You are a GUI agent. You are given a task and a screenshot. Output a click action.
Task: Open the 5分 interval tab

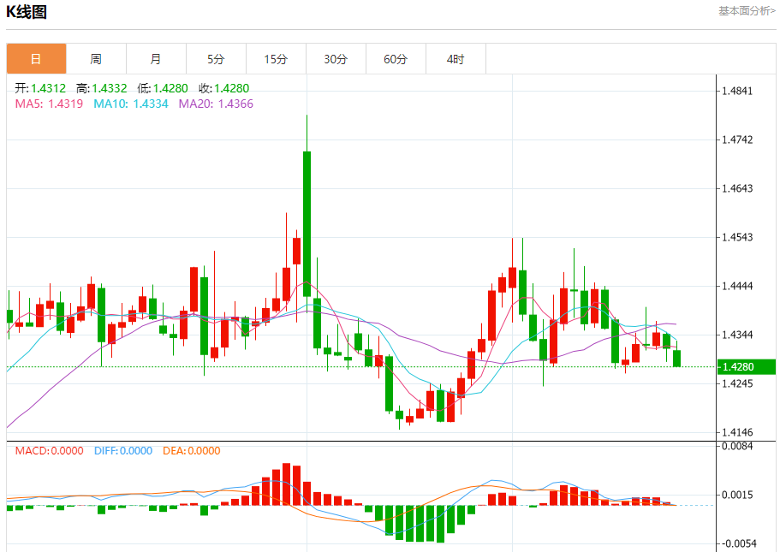(216, 59)
